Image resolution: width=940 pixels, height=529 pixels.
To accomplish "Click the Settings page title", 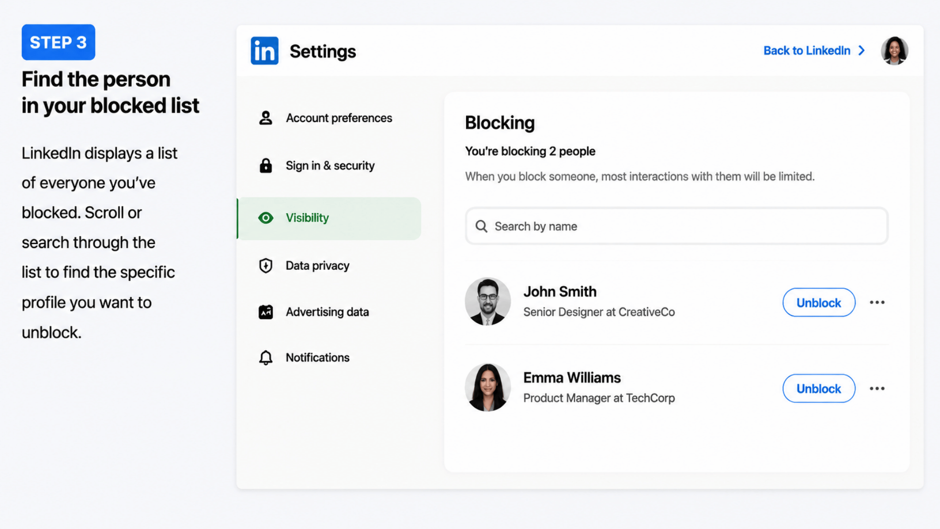I will [323, 51].
